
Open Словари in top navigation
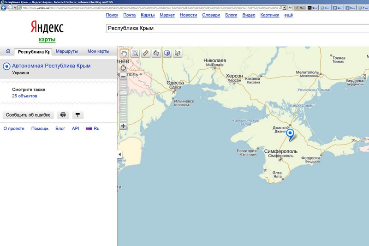[211, 15]
